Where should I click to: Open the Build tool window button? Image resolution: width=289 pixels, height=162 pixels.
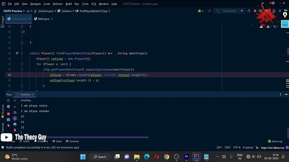click(x=57, y=141)
